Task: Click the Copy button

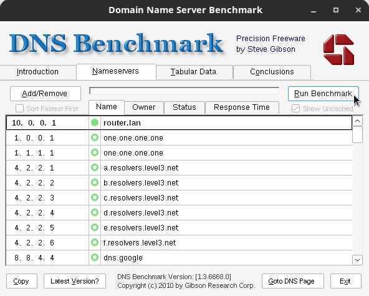Action: click(22, 281)
